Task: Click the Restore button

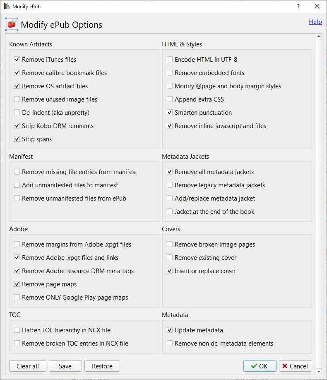Action: (102, 366)
